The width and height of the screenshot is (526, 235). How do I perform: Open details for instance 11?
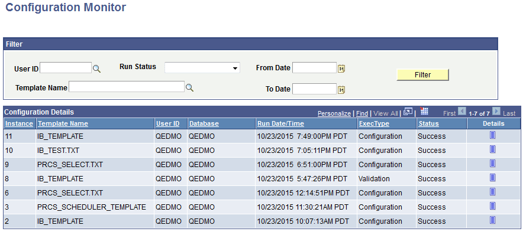tap(492, 135)
